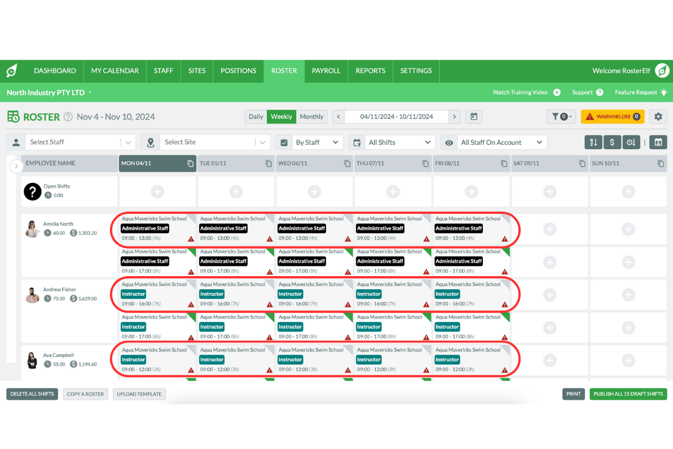Add an open shift on Thursday 07/11
This screenshot has height=449, width=673.
click(x=393, y=192)
